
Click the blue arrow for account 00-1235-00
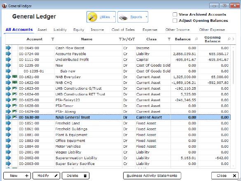coord(8,65)
